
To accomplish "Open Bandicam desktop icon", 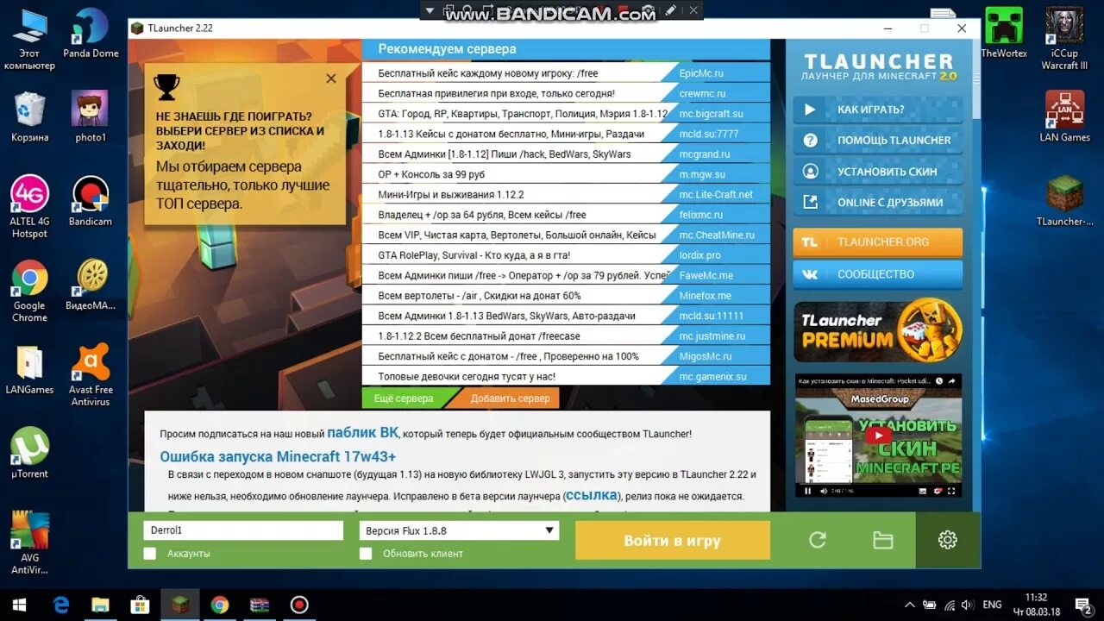I will coord(91,201).
